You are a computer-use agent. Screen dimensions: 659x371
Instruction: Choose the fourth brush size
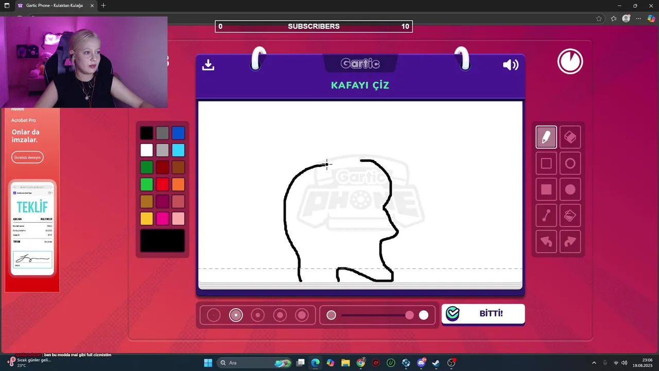280,315
